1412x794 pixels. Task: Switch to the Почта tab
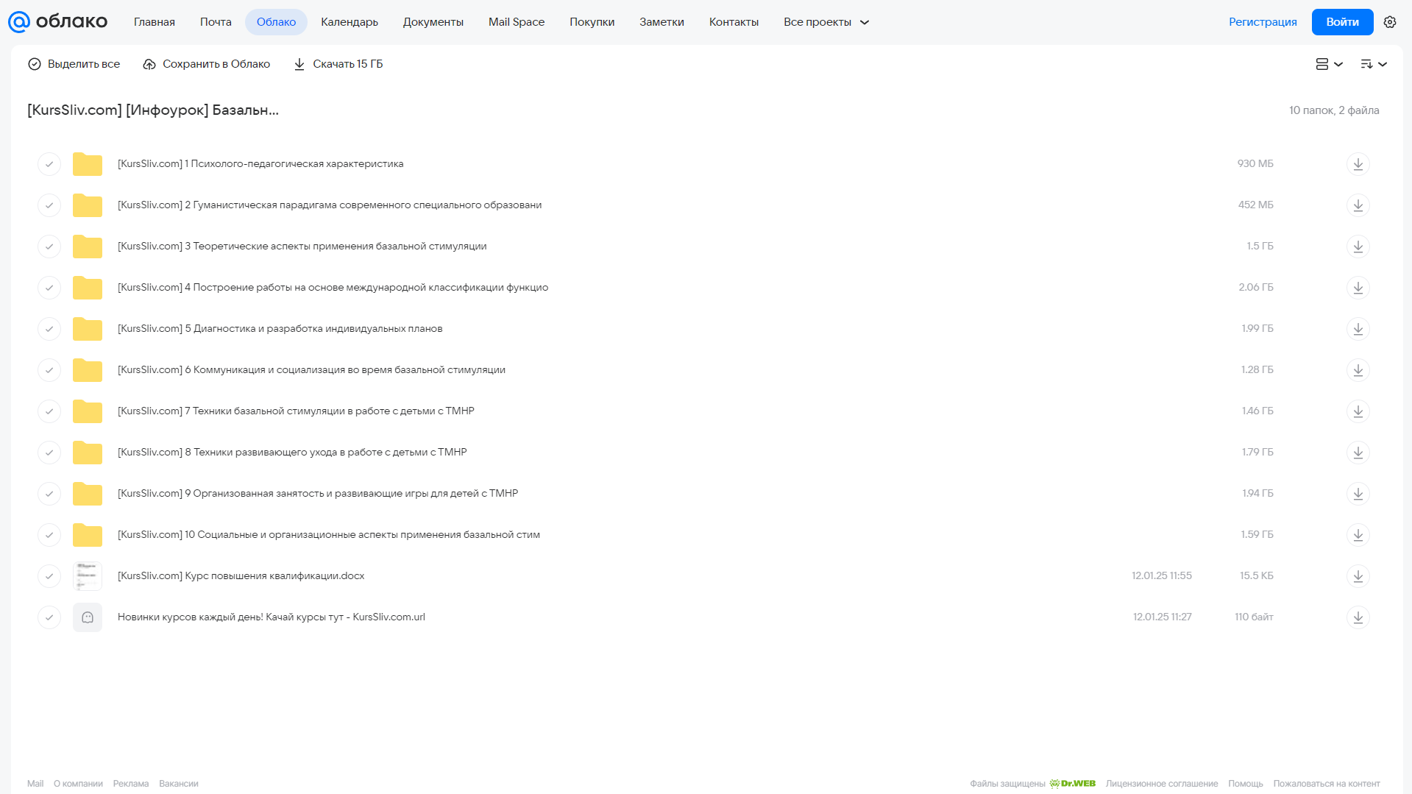(x=216, y=22)
